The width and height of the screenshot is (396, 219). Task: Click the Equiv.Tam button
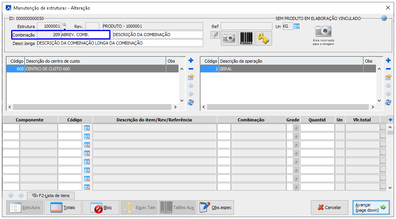click(x=139, y=207)
